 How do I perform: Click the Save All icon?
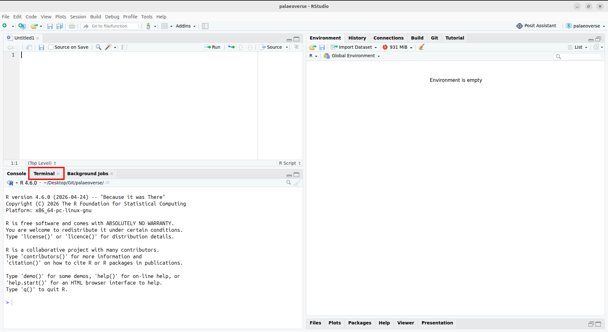click(60, 26)
